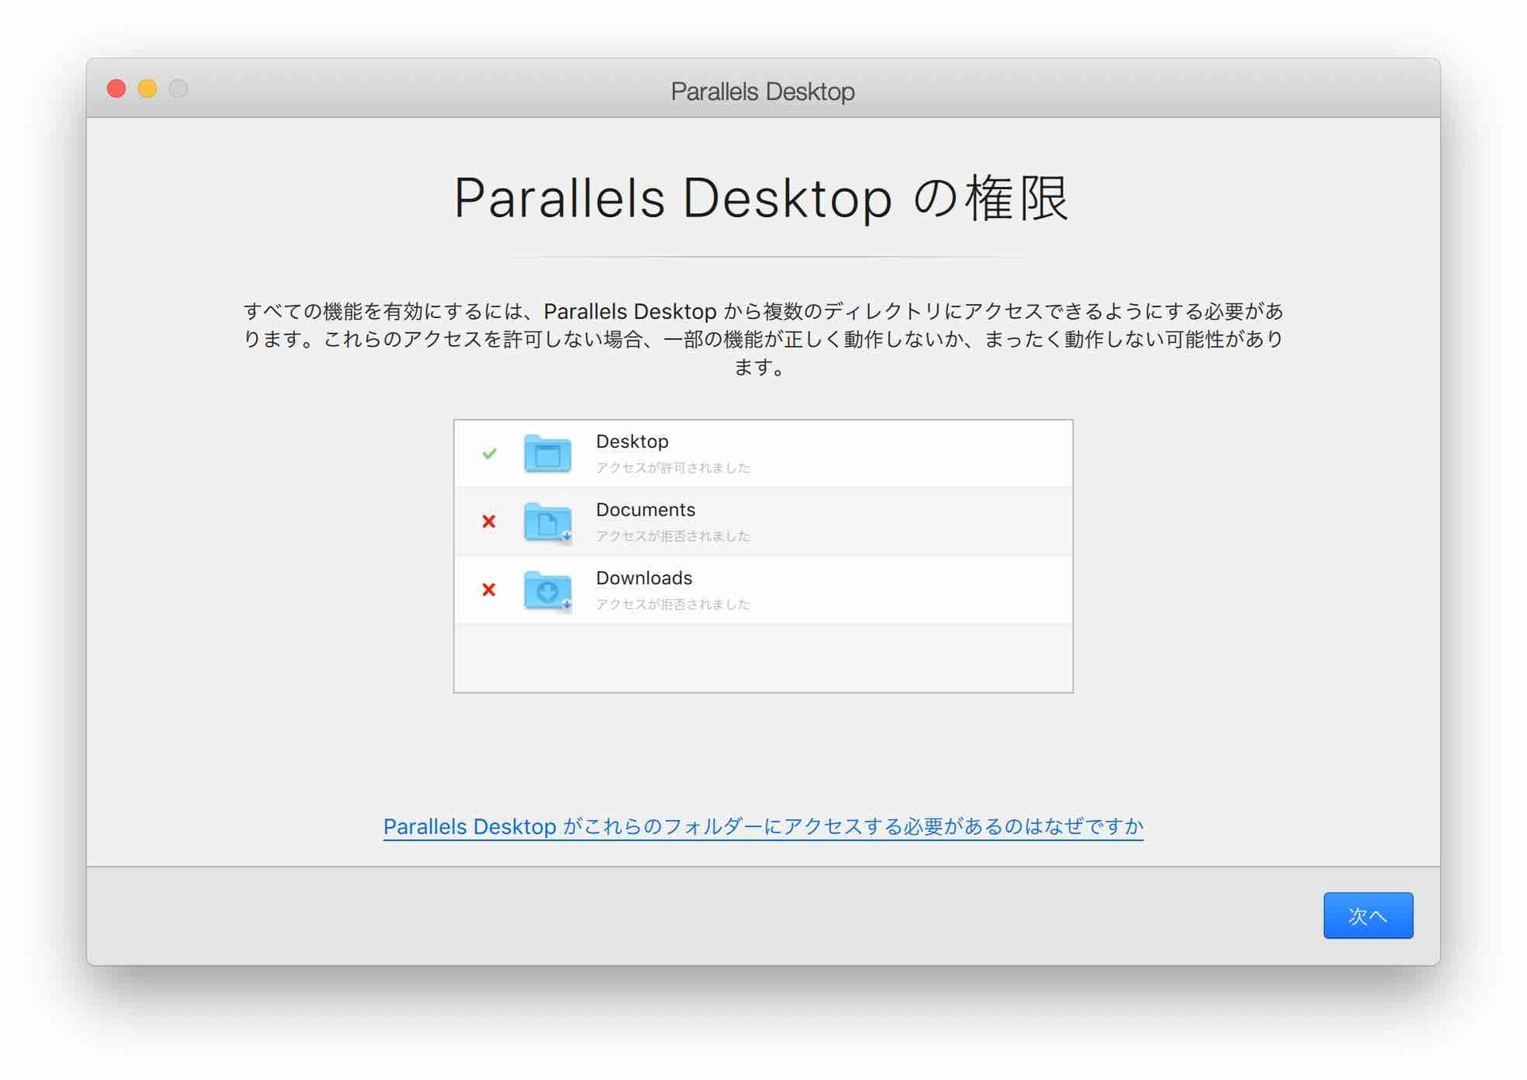1527x1080 pixels.
Task: Select the Documents row label
Action: pos(645,510)
